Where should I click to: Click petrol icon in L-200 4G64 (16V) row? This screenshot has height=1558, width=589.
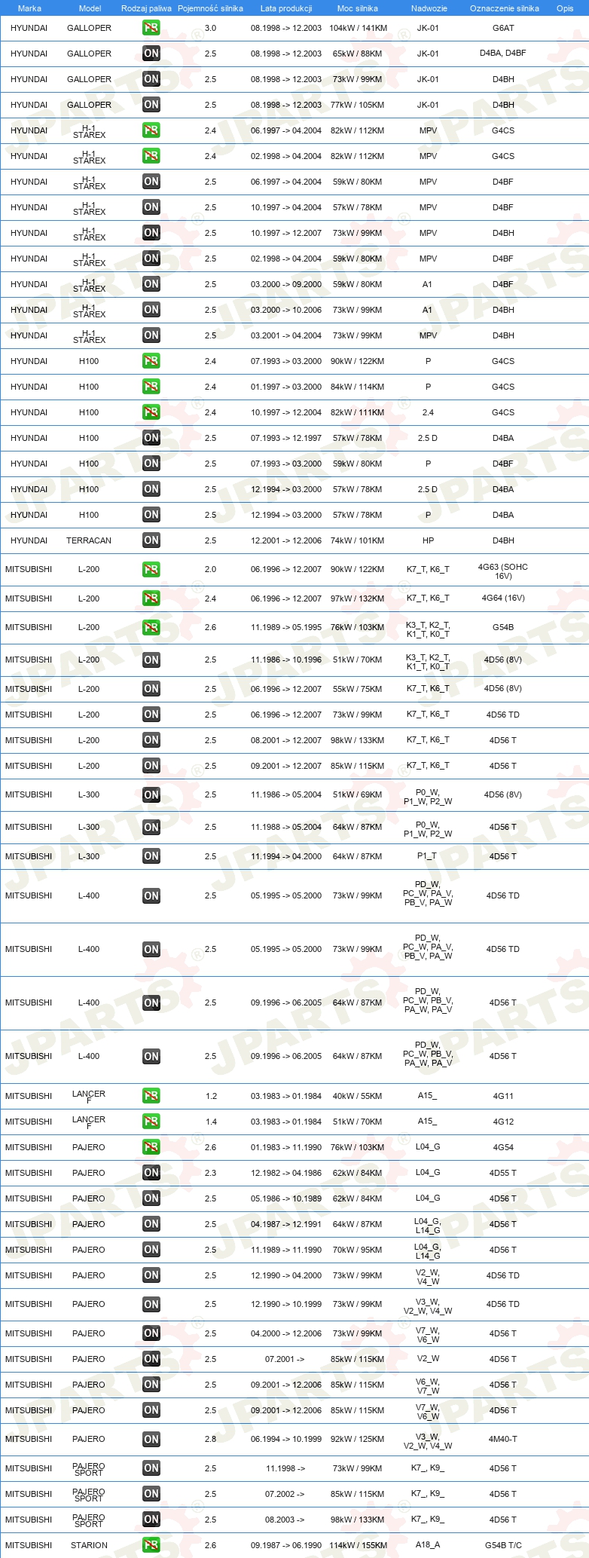click(151, 598)
